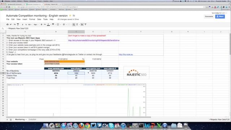Image resolution: width=231 pixels, height=130 pixels.
Task: Open Google Chrome from the Dock
Action: point(87,126)
